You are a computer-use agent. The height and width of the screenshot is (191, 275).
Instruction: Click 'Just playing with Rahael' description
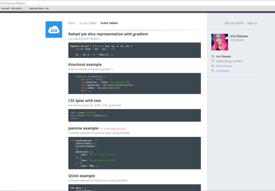pos(84,39)
